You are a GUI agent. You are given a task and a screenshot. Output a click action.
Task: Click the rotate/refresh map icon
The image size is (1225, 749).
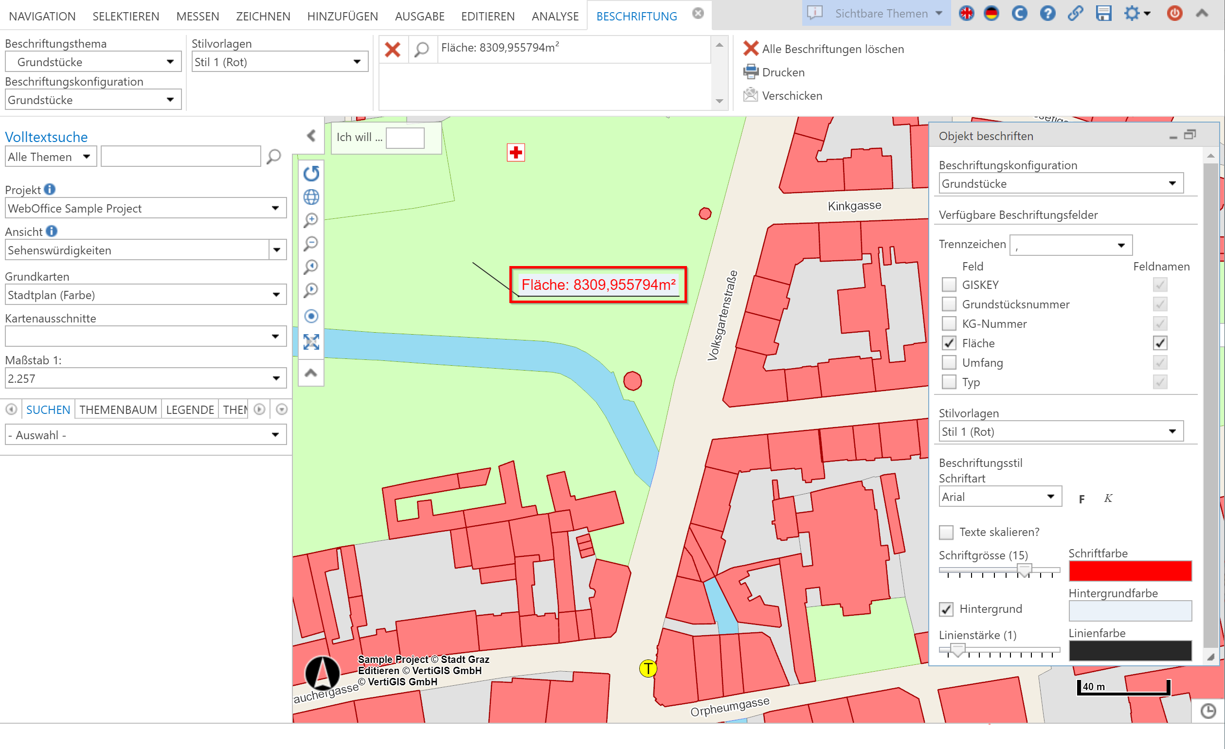[x=311, y=174]
